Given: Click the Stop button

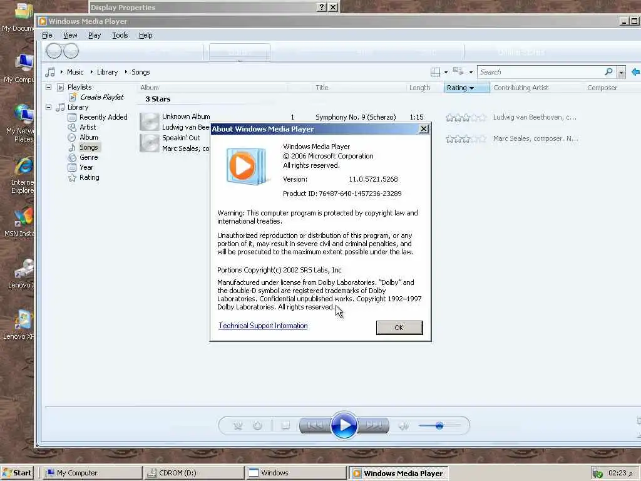Looking at the screenshot, I should [285, 426].
